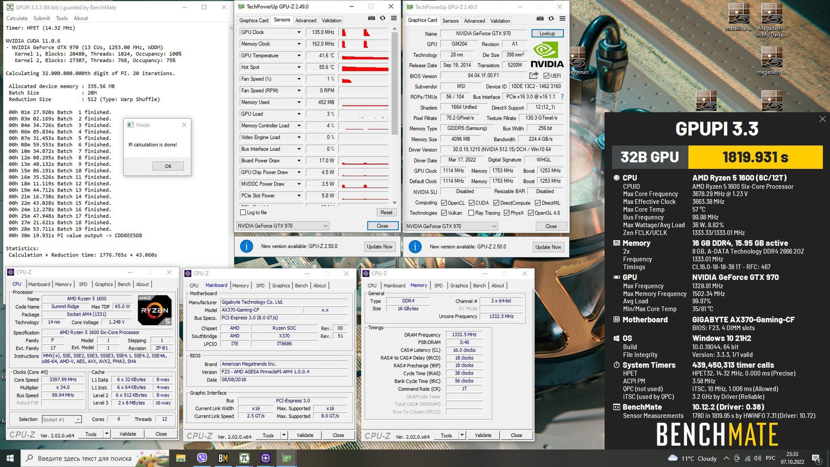Switch to Validation tab in GPU-Z Graphics Card window
This screenshot has width=830, height=467.
click(x=500, y=21)
